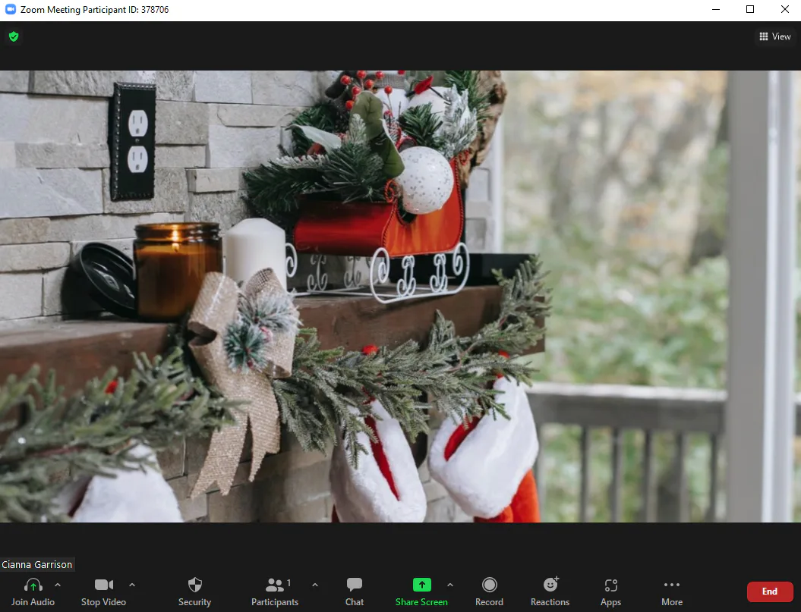Open the Participants panel
Viewport: 801px width, 612px height.
point(275,592)
